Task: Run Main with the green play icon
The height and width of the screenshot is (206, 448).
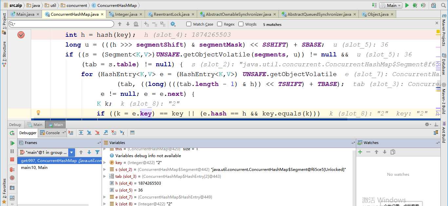Action: 407,5
